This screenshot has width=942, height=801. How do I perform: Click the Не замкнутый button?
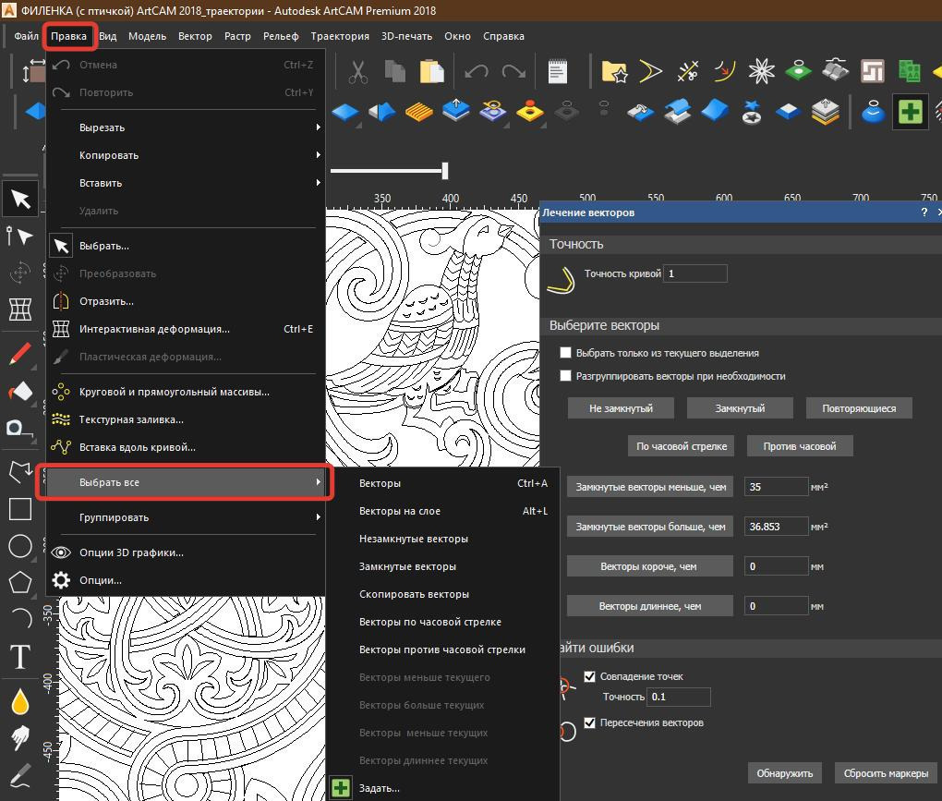tap(621, 408)
